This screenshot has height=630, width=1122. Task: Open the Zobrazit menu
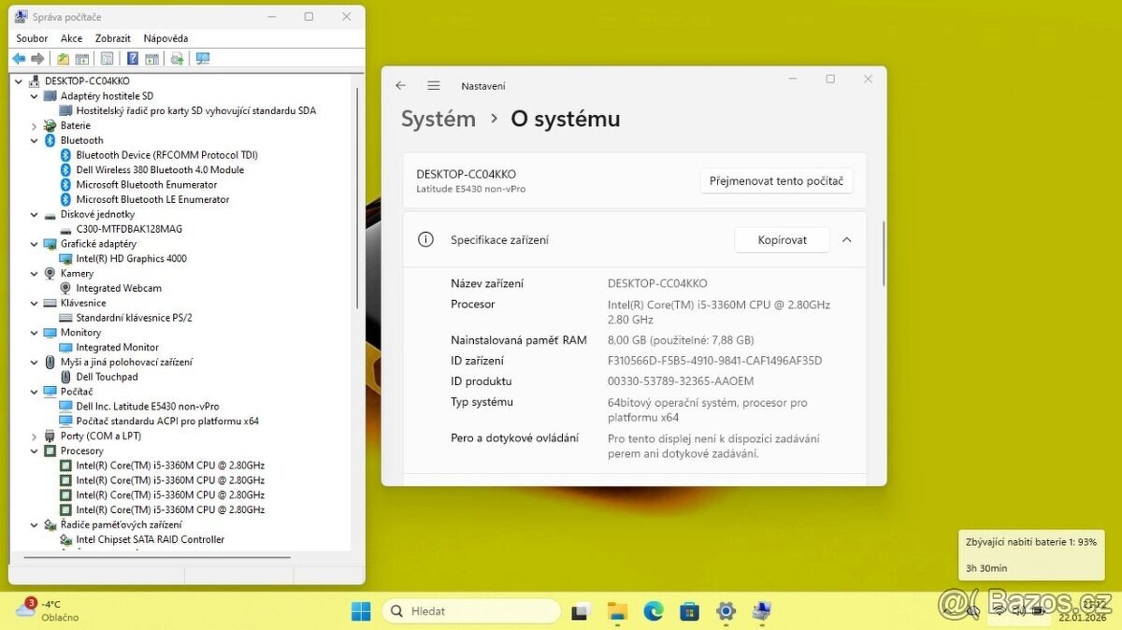tap(112, 37)
